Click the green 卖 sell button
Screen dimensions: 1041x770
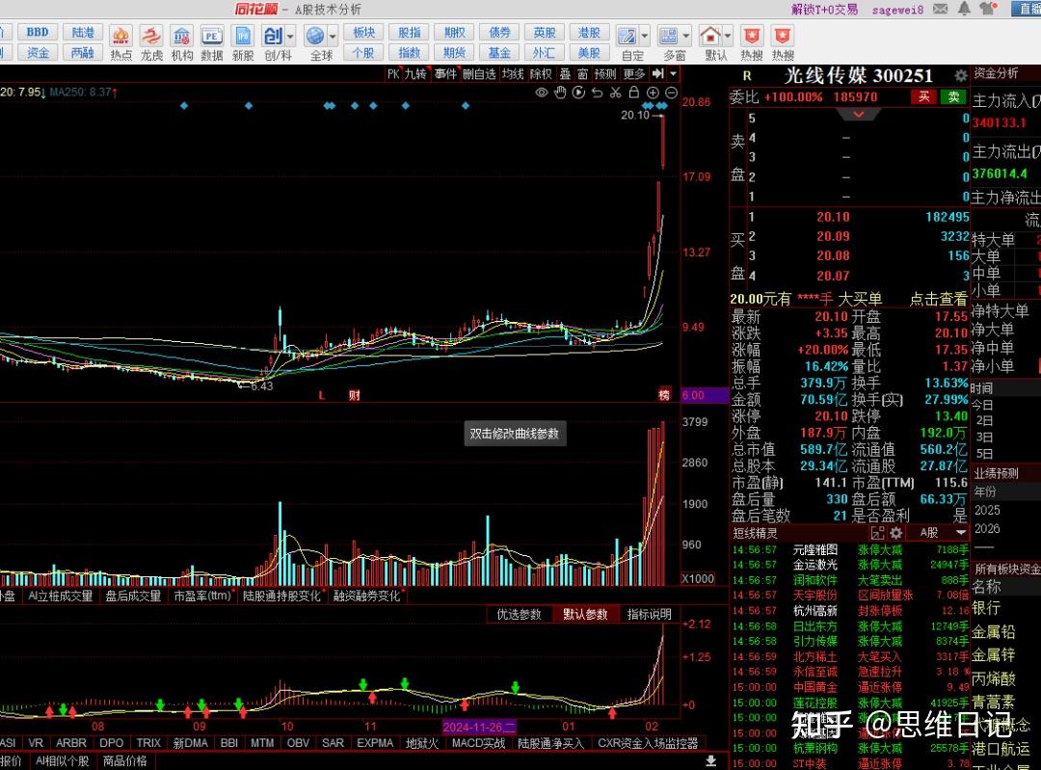click(x=953, y=97)
